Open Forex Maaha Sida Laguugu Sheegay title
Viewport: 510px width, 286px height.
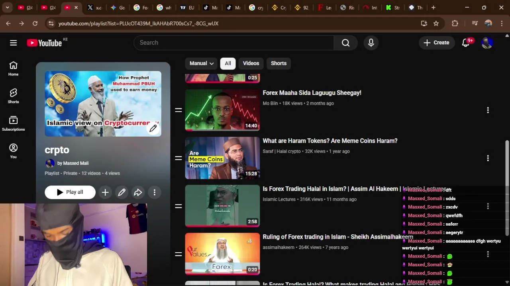[x=312, y=93]
